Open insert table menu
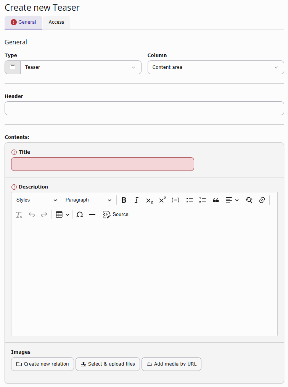The width and height of the screenshot is (288, 387). click(x=62, y=215)
